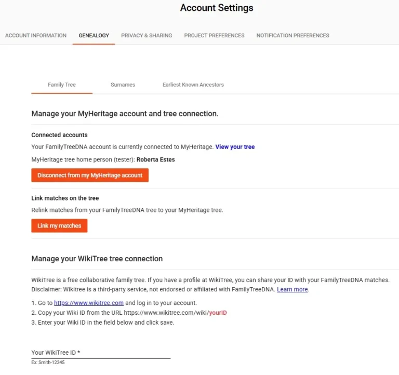Open the Surnames sub-tab

click(x=123, y=85)
